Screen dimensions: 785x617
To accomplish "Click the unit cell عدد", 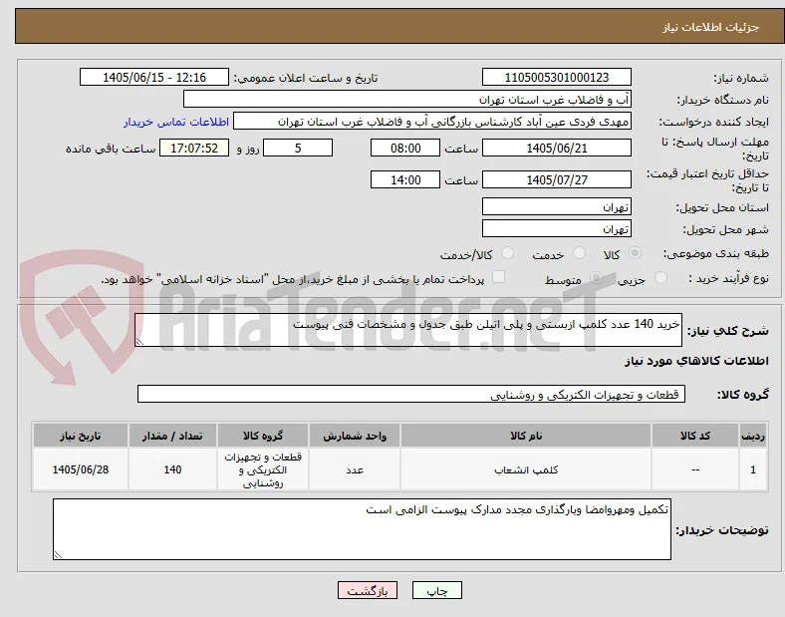I will tap(355, 469).
